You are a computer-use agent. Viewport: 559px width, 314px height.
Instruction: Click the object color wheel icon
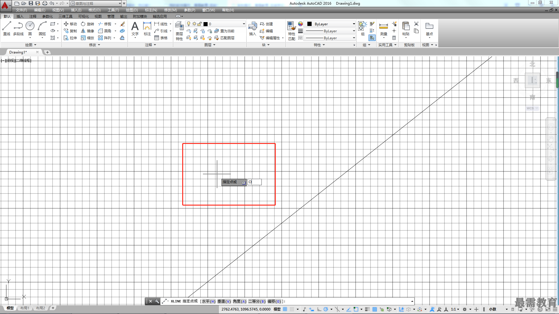(300, 24)
